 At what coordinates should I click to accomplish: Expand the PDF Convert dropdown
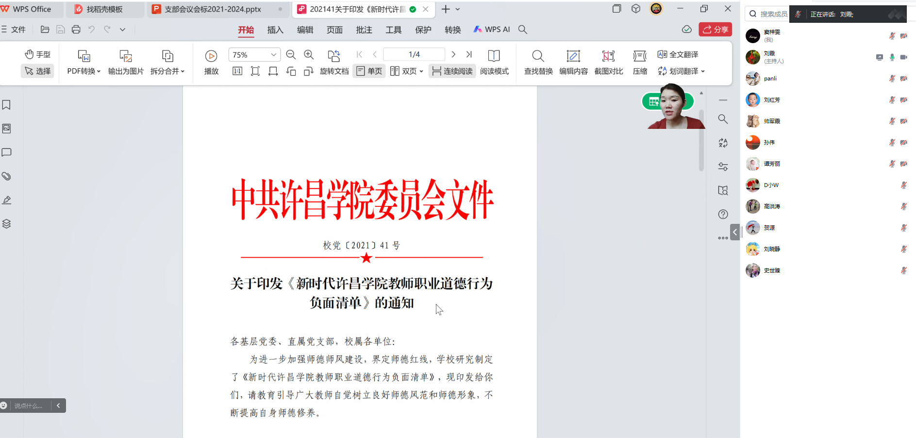pyautogui.click(x=84, y=71)
